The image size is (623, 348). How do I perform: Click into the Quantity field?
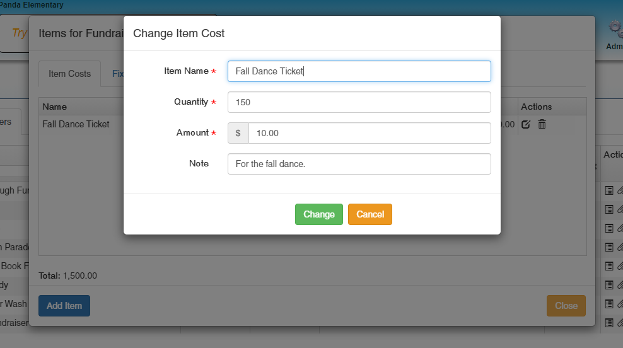[359, 102]
